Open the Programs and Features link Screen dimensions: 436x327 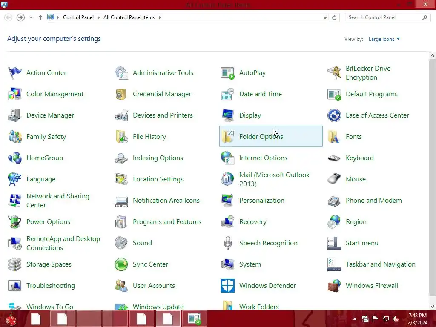click(167, 221)
